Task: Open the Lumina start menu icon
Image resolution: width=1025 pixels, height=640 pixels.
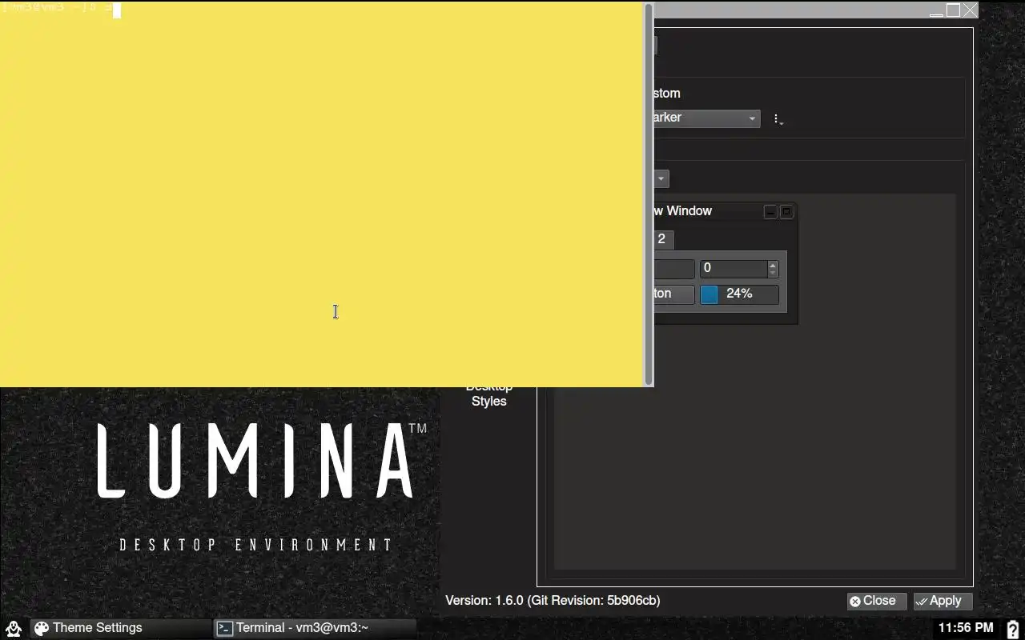Action: [13, 628]
